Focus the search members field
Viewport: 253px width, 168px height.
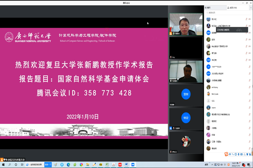pyautogui.click(x=228, y=13)
